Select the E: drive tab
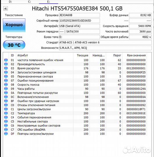Viewport: 154px width, 157px height. pos(49,2)
